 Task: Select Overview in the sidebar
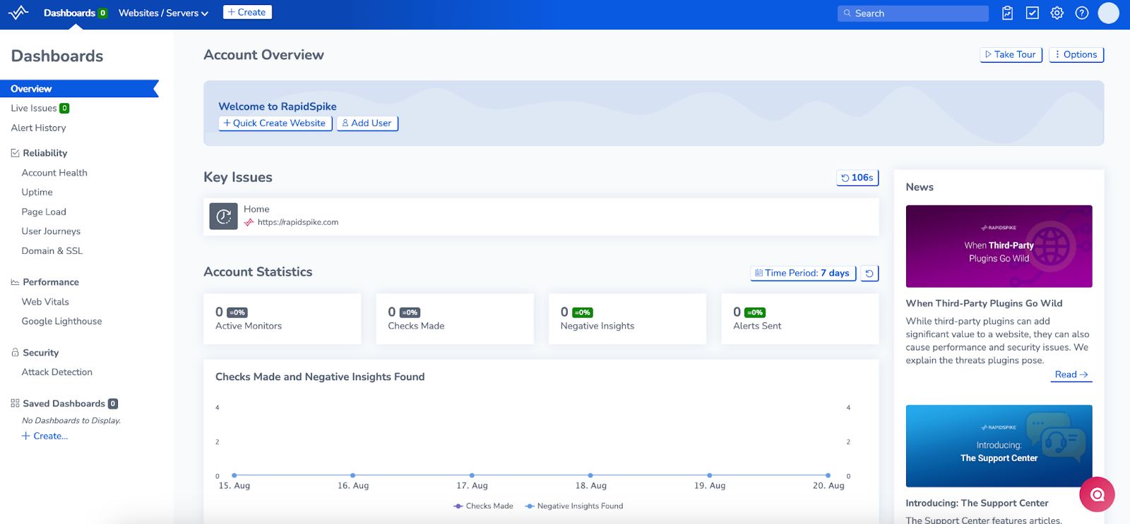click(x=79, y=89)
